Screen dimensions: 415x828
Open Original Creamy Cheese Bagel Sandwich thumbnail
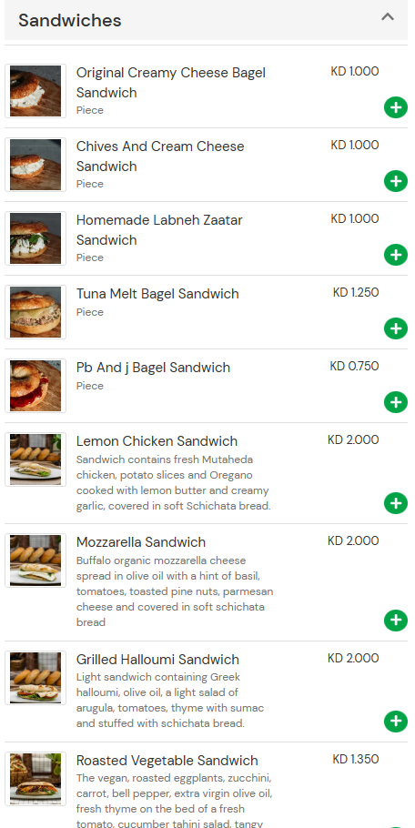pos(35,91)
